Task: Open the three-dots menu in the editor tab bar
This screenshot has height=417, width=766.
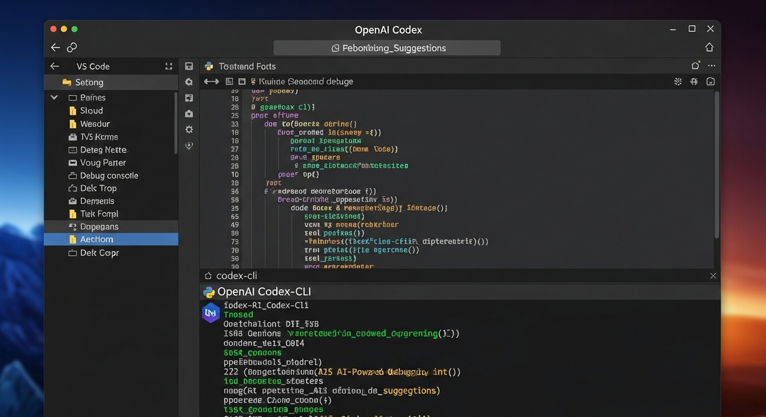Action: click(x=712, y=66)
